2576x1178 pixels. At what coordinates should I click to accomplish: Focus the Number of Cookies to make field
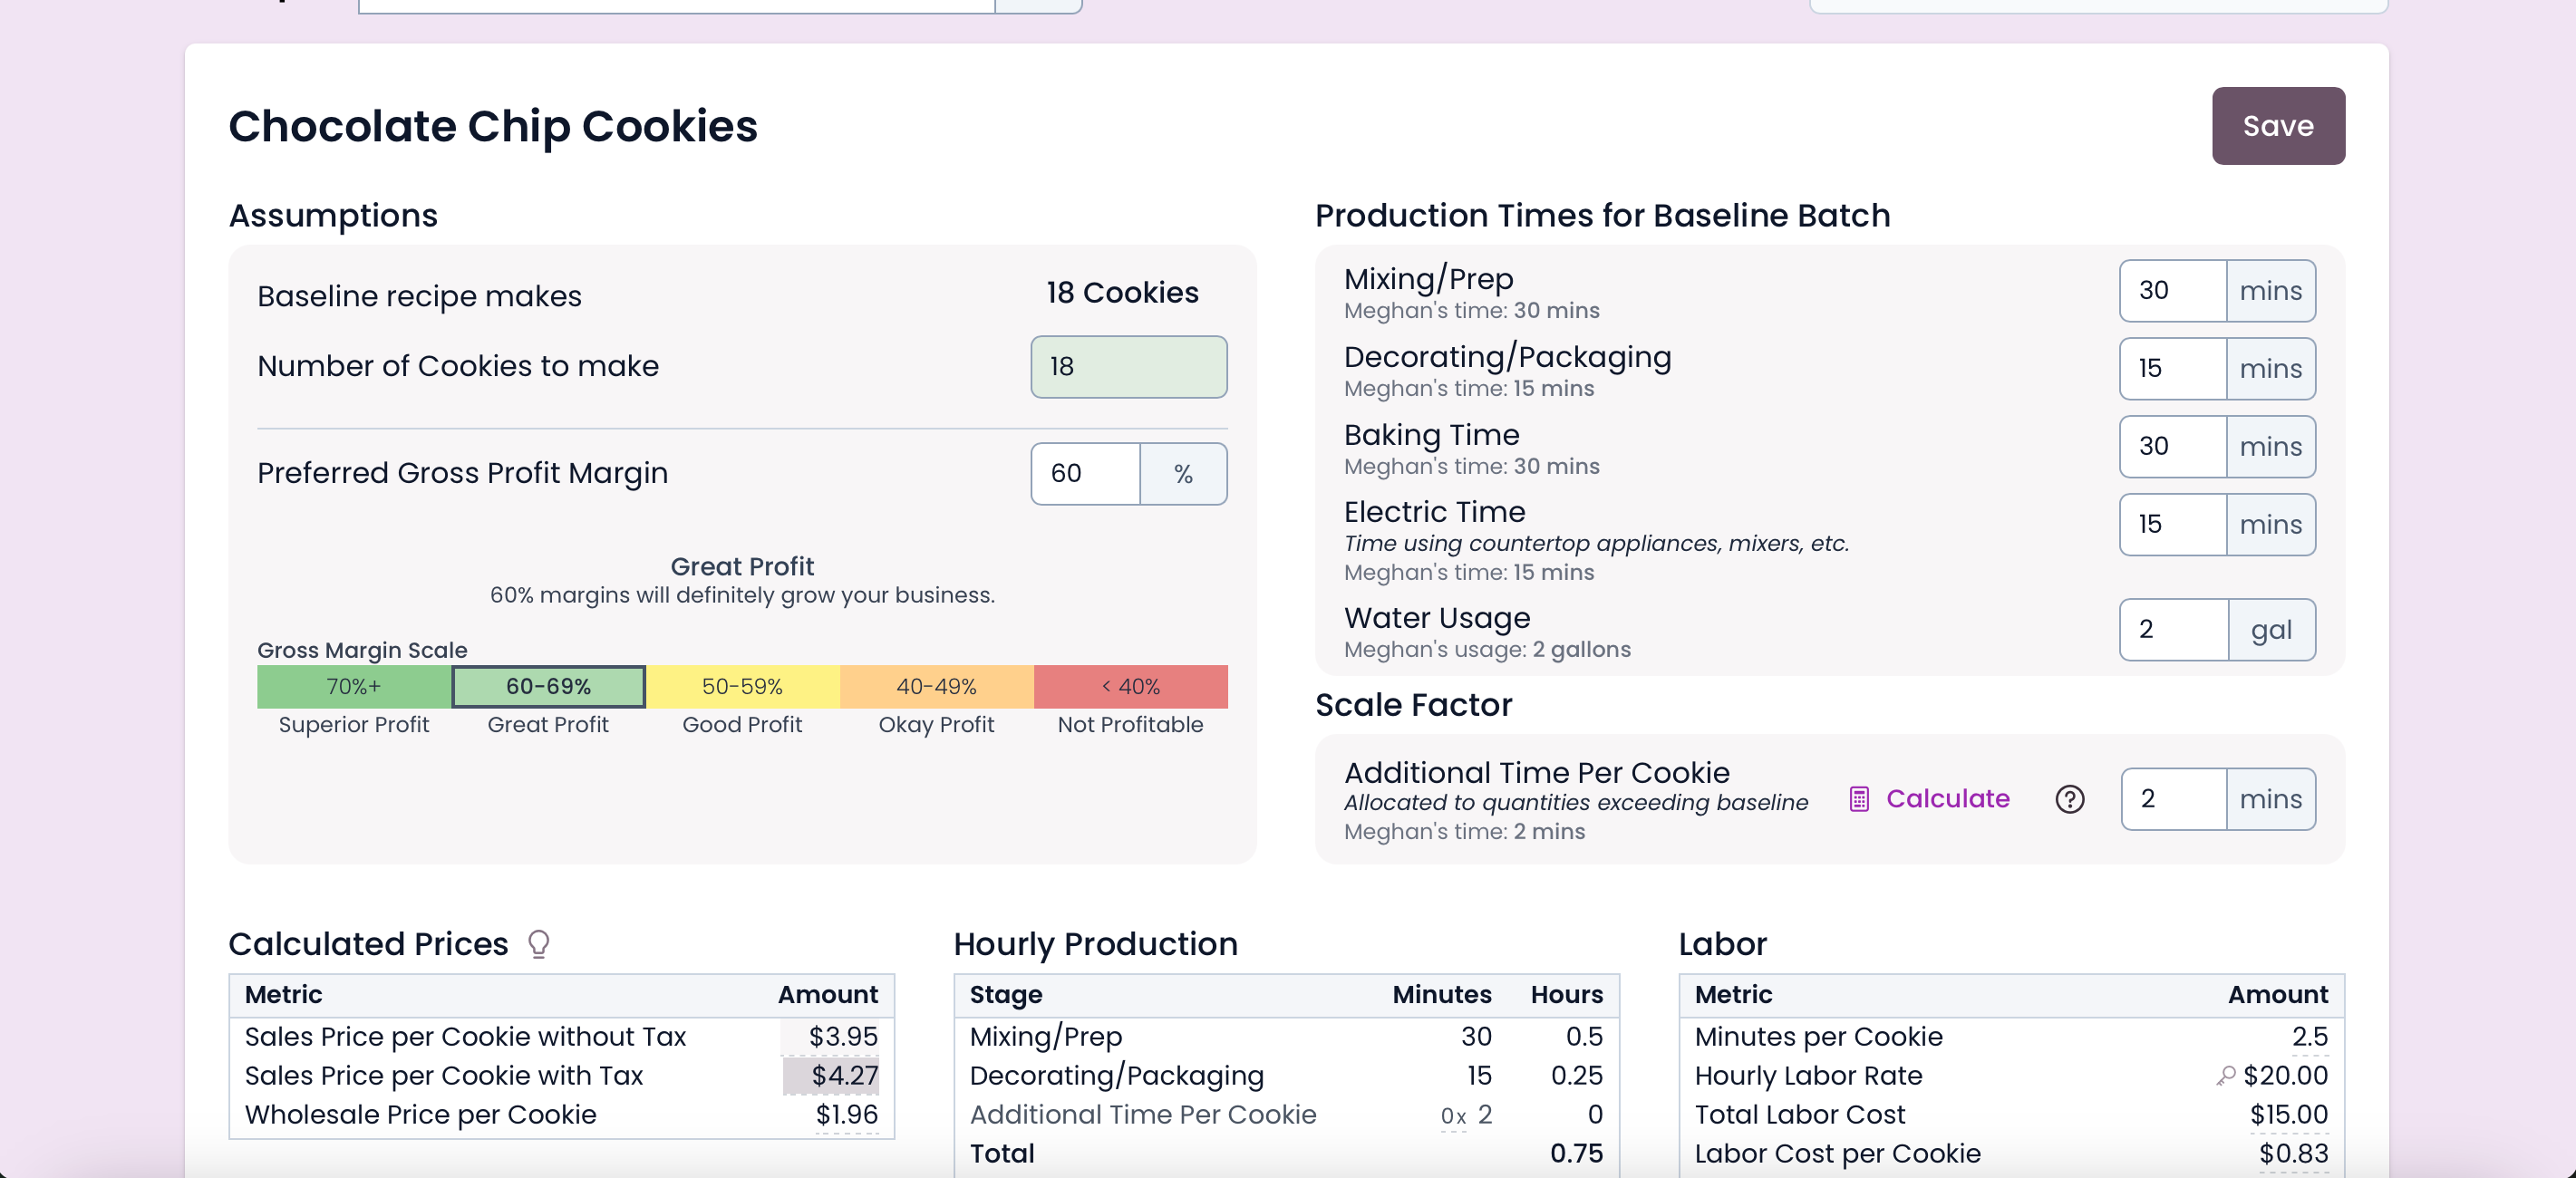click(1128, 367)
